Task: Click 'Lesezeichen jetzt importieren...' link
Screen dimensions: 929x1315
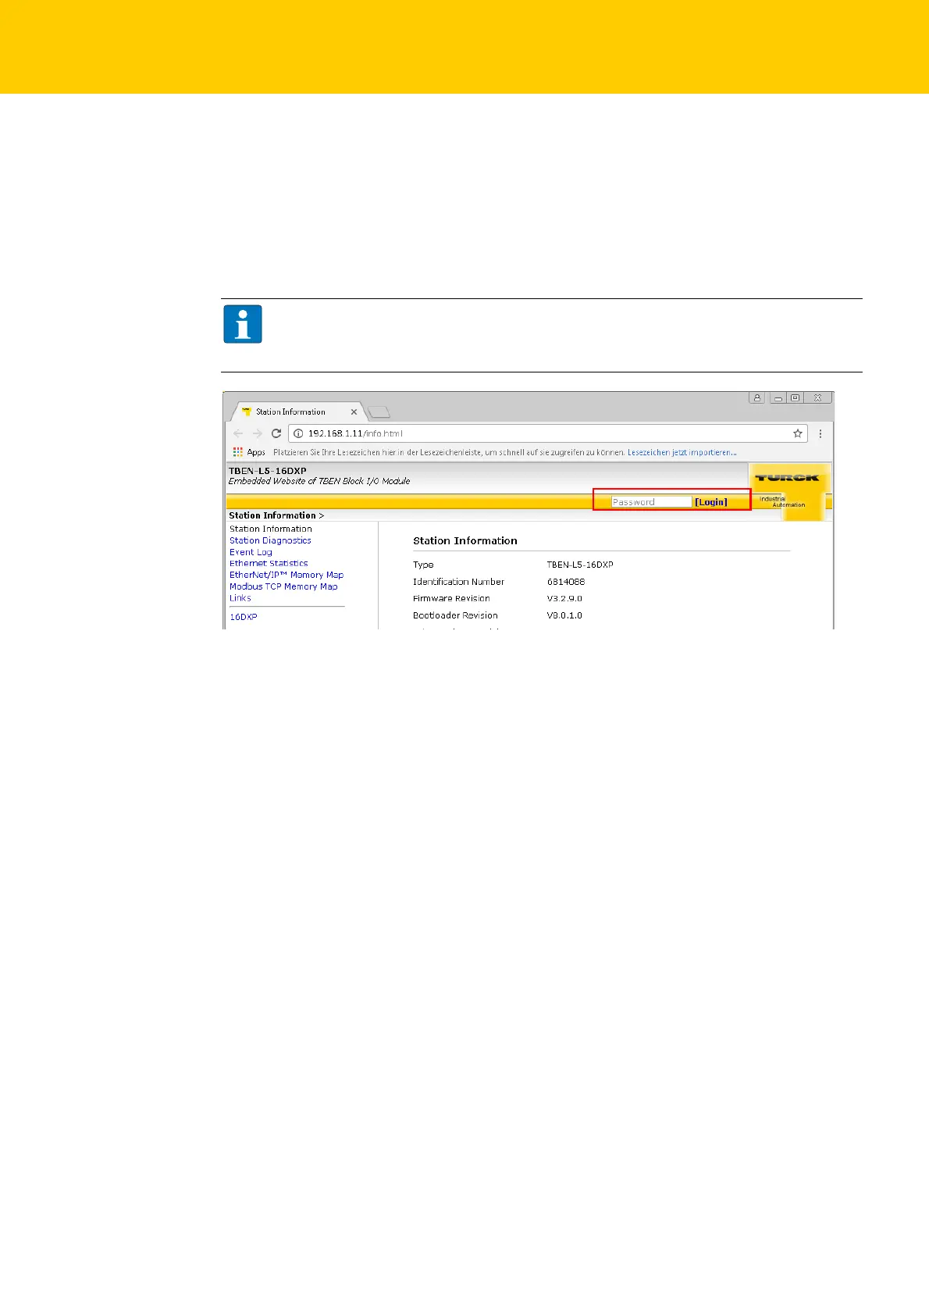Action: pyautogui.click(x=682, y=452)
